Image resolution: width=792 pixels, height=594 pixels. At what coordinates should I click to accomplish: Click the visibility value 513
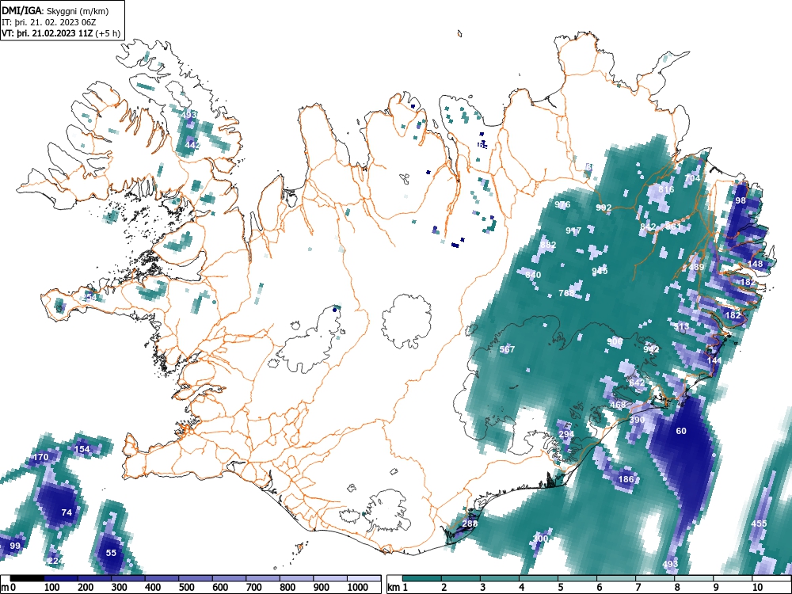pos(681,327)
